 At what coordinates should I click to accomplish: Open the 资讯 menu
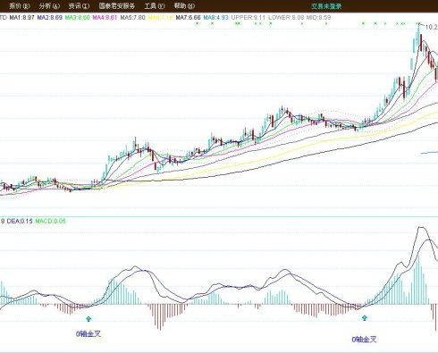tap(79, 6)
